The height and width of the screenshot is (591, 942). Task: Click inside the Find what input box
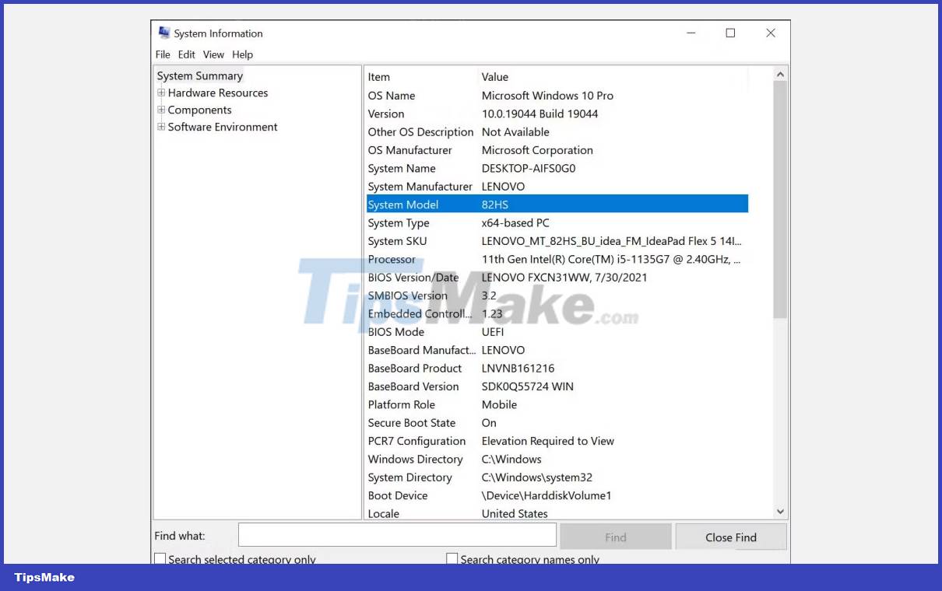(x=397, y=534)
